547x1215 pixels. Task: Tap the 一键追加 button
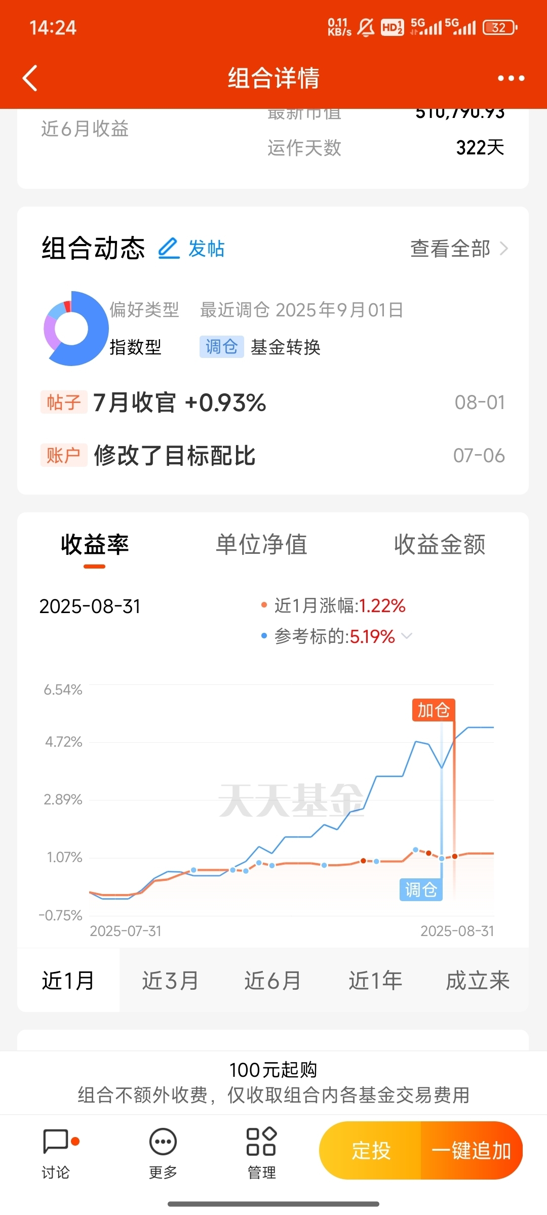pos(472,1150)
